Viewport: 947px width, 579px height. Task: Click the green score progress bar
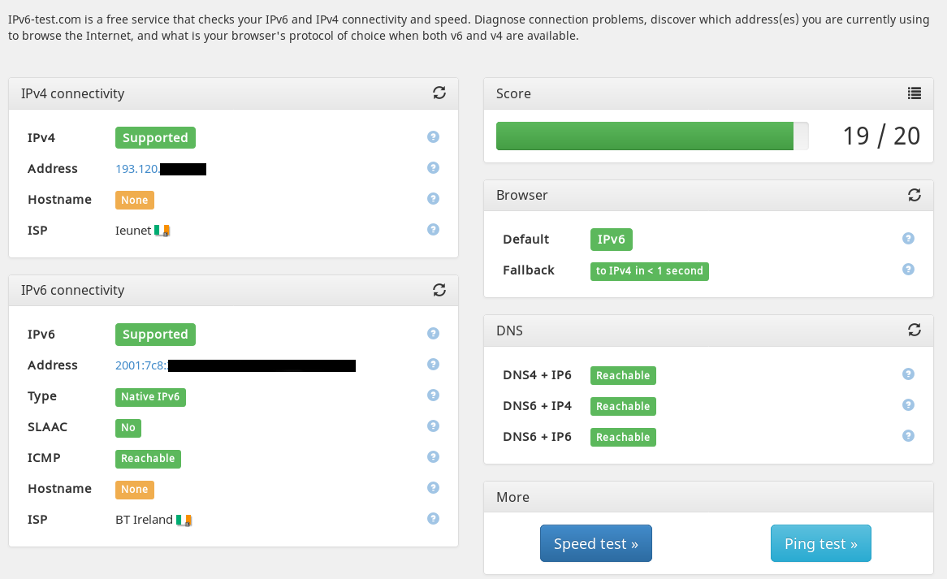tap(646, 136)
